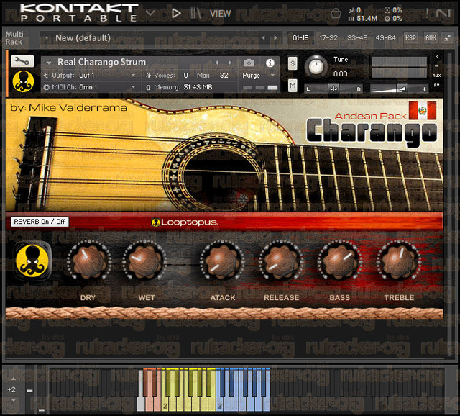Toggle the AUX outputs button in rack header
The height and width of the screenshot is (416, 460).
pos(431,37)
